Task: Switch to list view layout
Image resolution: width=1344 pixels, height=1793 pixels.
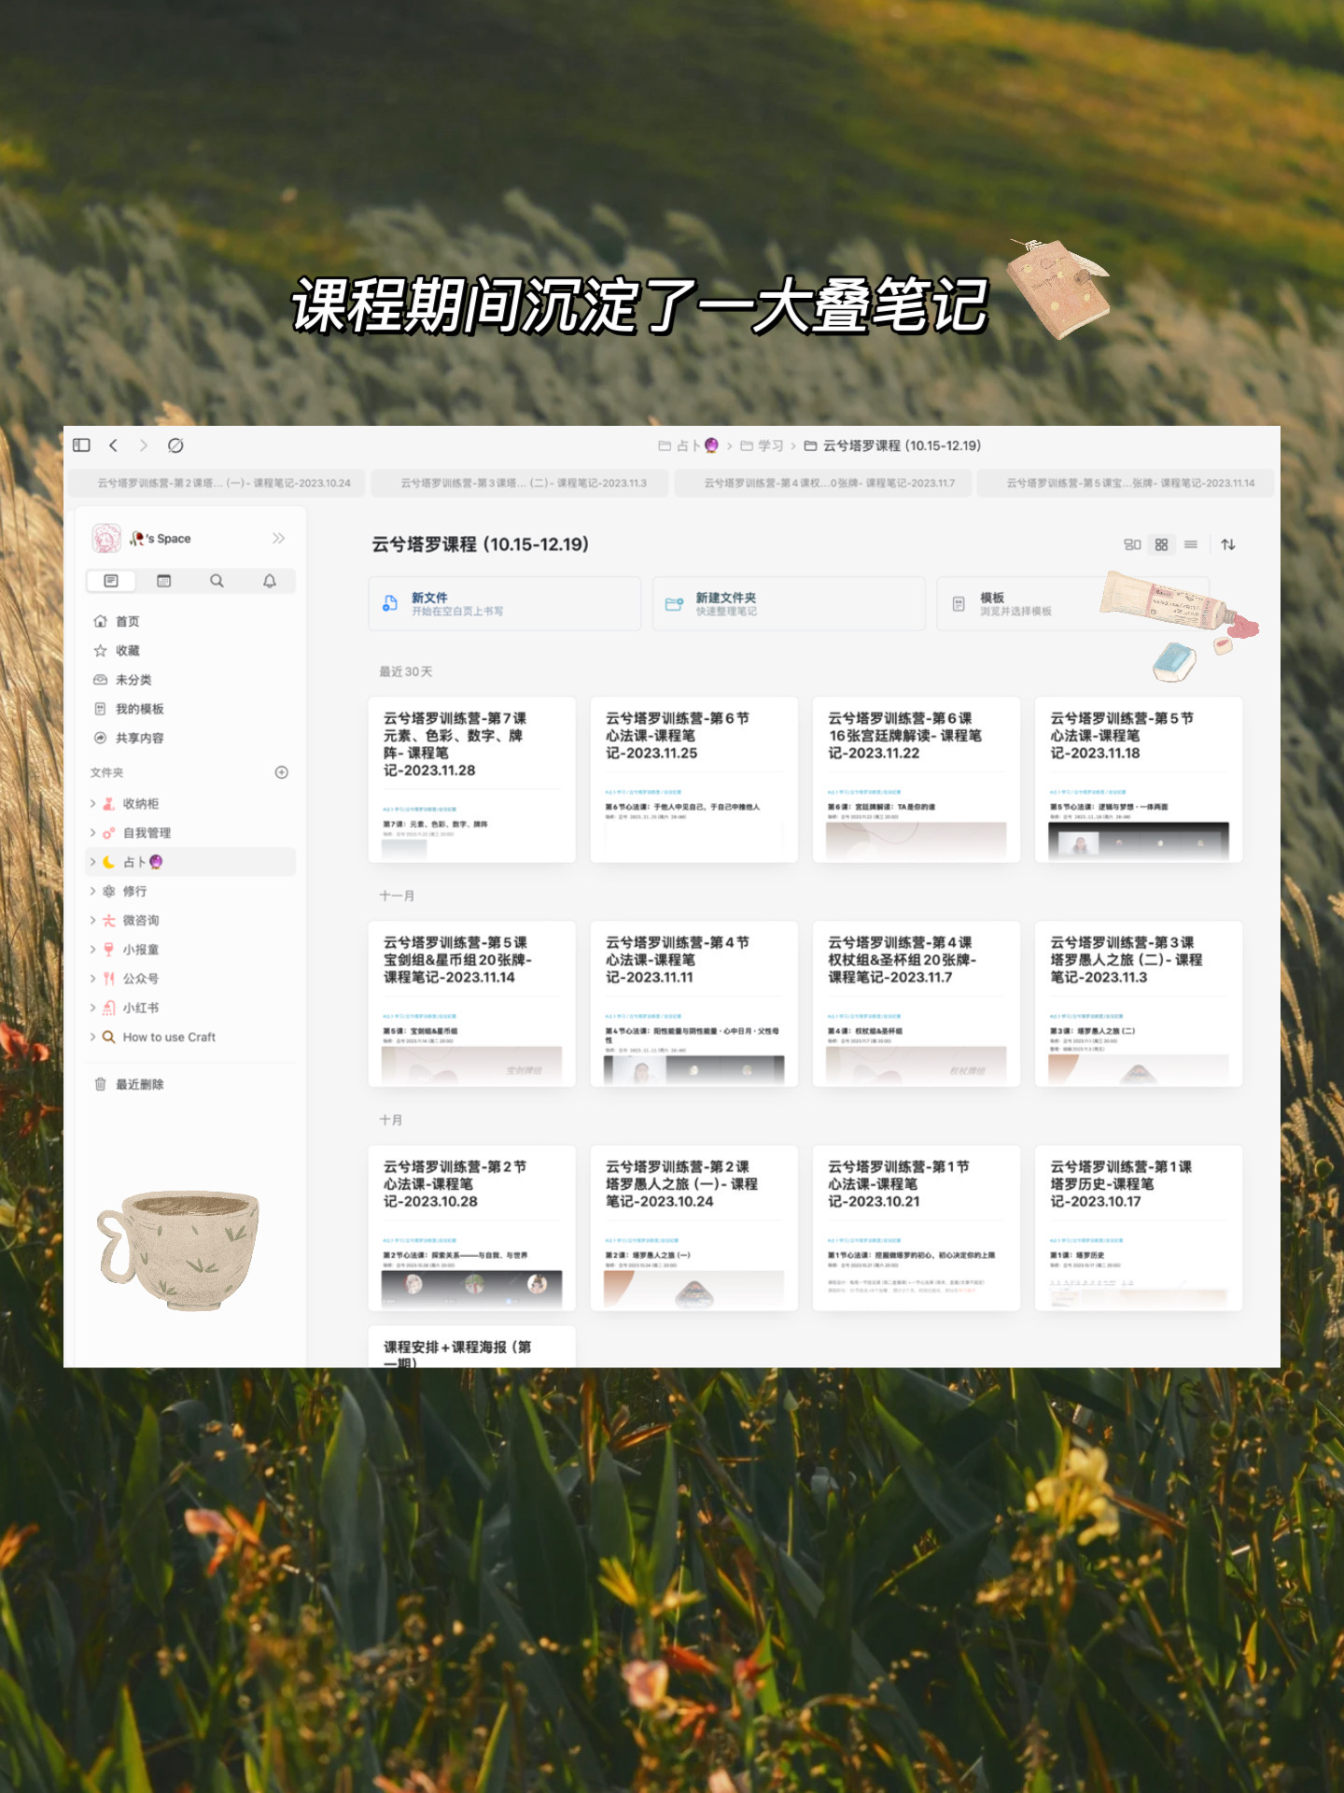Action: [x=1191, y=544]
